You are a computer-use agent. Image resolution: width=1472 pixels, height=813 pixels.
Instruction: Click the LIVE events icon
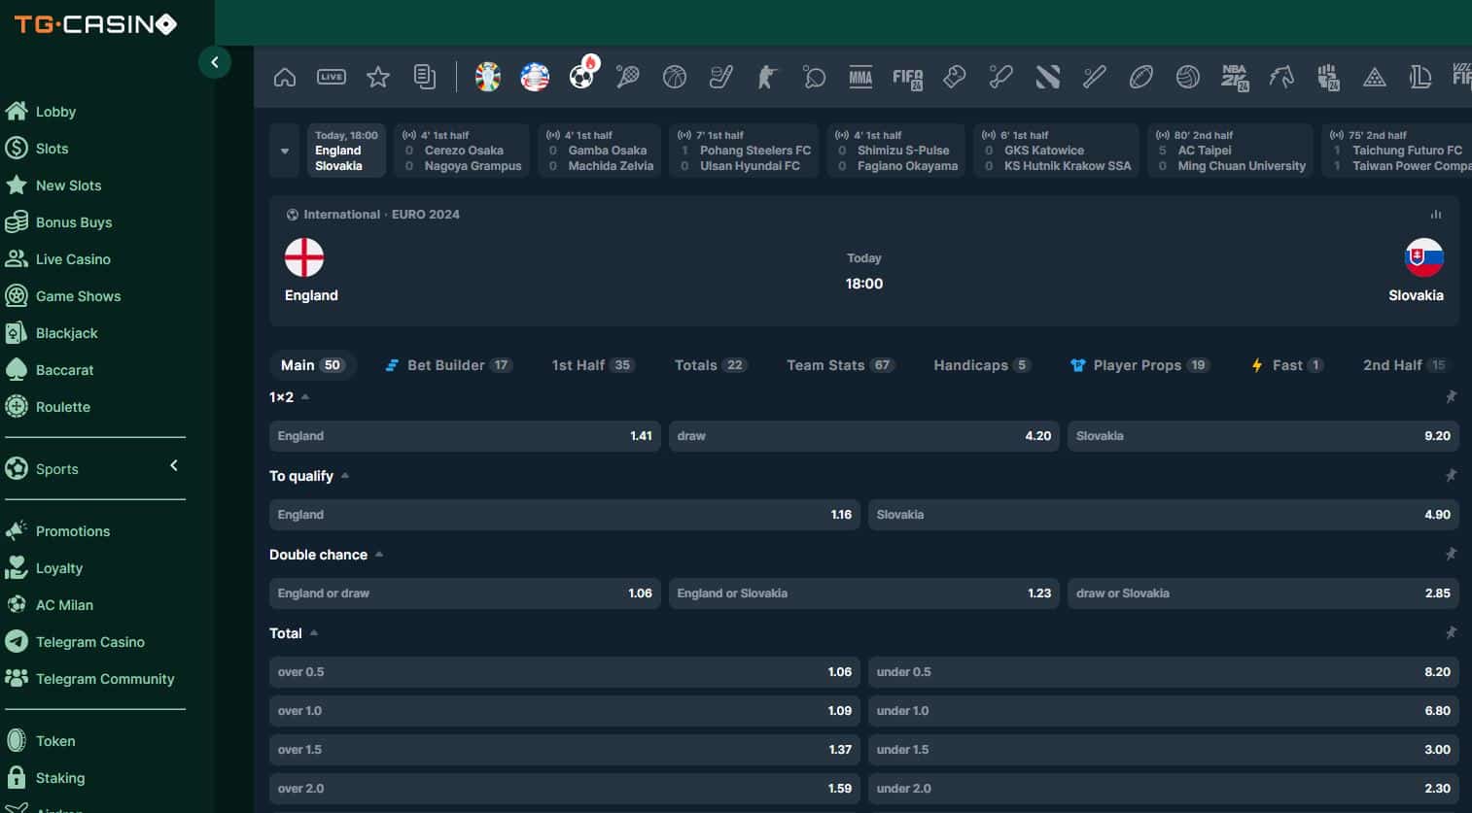pyautogui.click(x=332, y=77)
